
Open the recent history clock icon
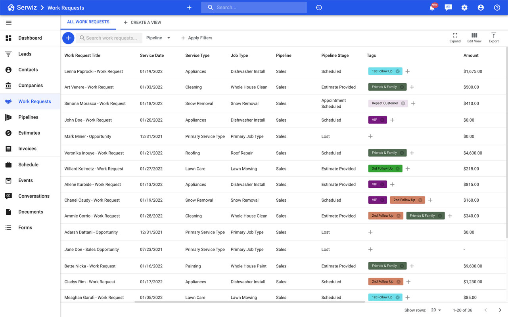point(319,8)
